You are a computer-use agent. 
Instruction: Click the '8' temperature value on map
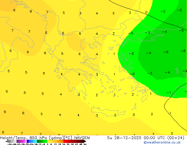[x=31, y=11]
